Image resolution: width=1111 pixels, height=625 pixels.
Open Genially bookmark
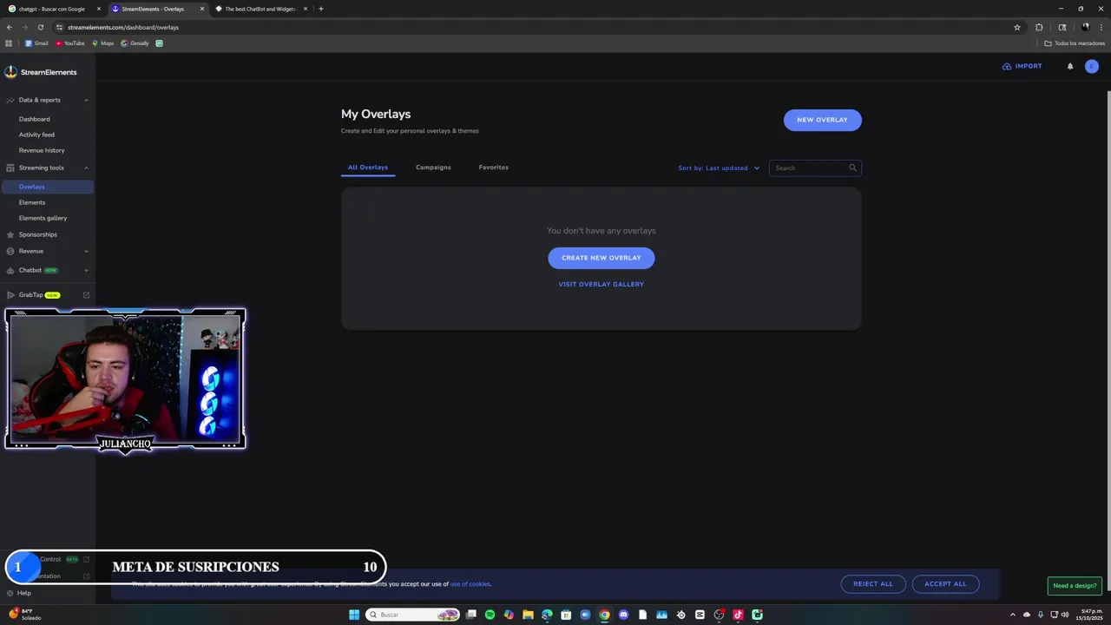[135, 43]
